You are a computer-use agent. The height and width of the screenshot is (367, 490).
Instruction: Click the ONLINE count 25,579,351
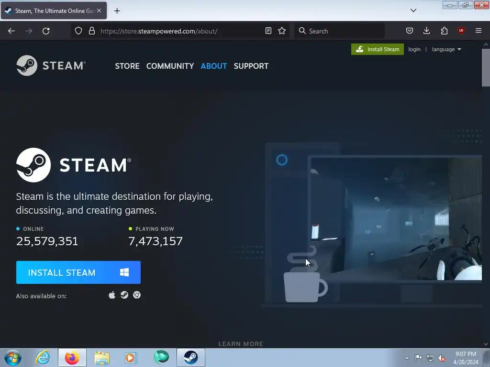47,241
